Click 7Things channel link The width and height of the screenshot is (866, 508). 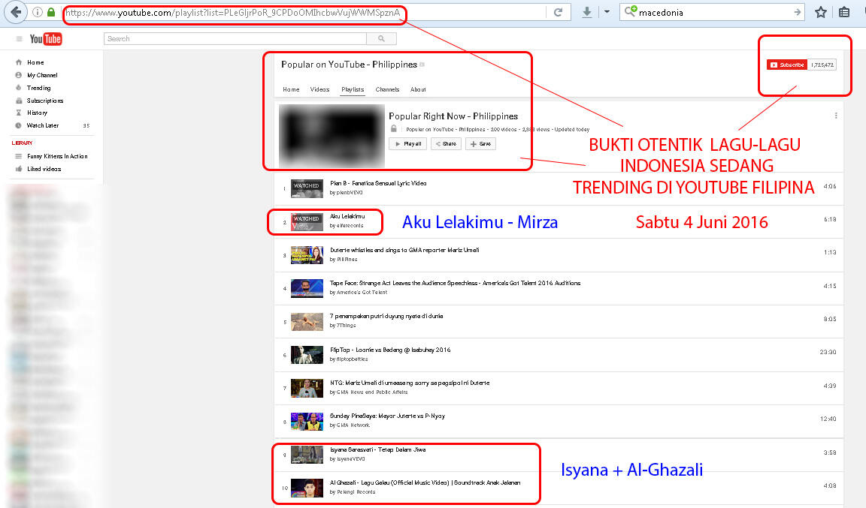click(347, 326)
